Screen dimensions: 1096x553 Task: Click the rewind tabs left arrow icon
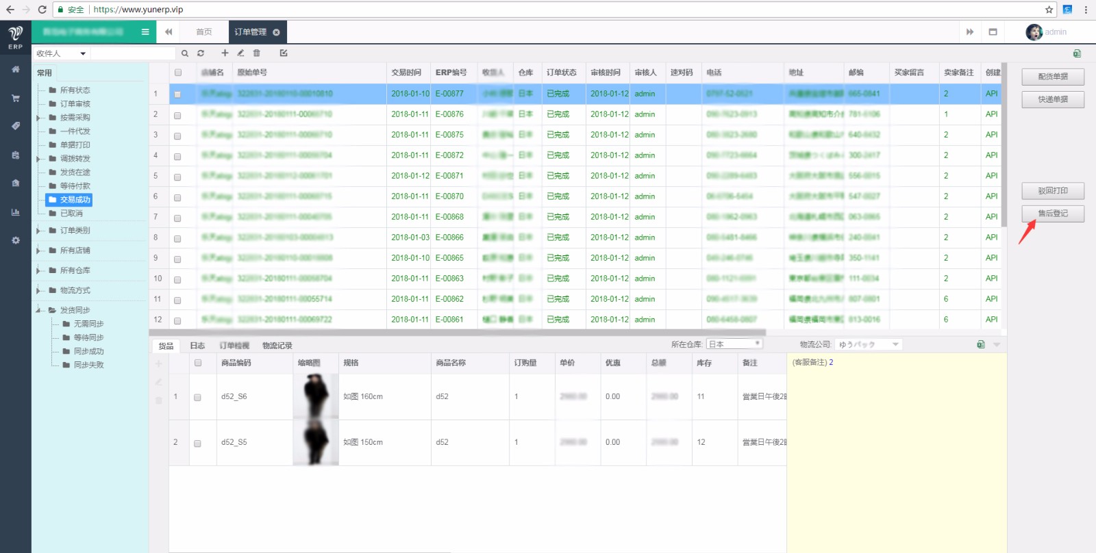click(169, 31)
